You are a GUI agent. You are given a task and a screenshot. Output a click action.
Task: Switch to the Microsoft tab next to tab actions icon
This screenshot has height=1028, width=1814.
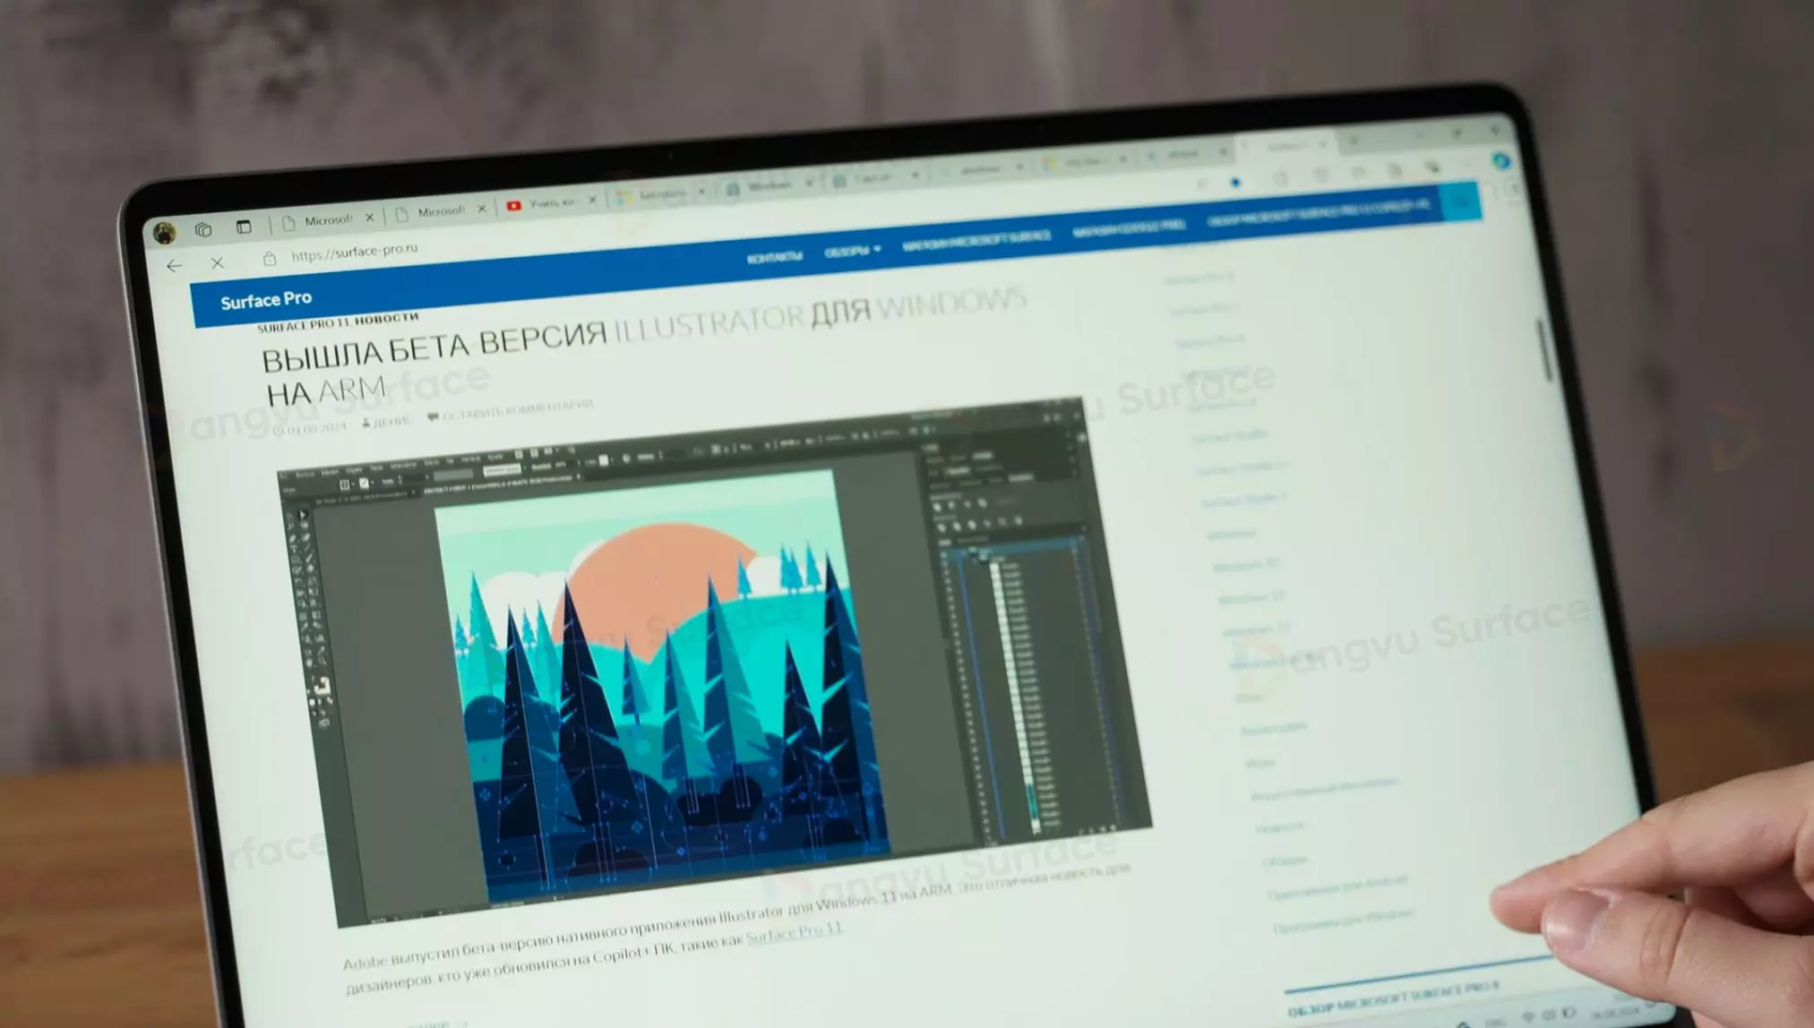point(327,219)
